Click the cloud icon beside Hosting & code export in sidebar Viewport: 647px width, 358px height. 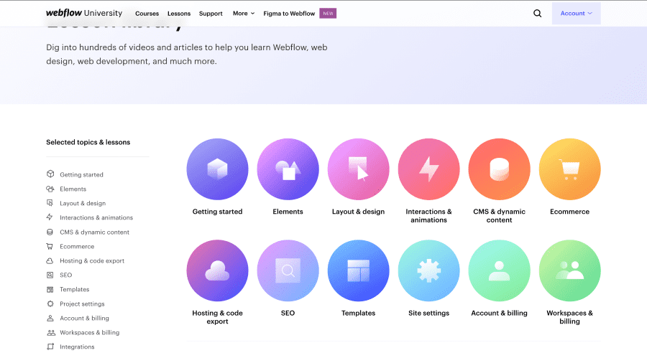click(x=50, y=260)
